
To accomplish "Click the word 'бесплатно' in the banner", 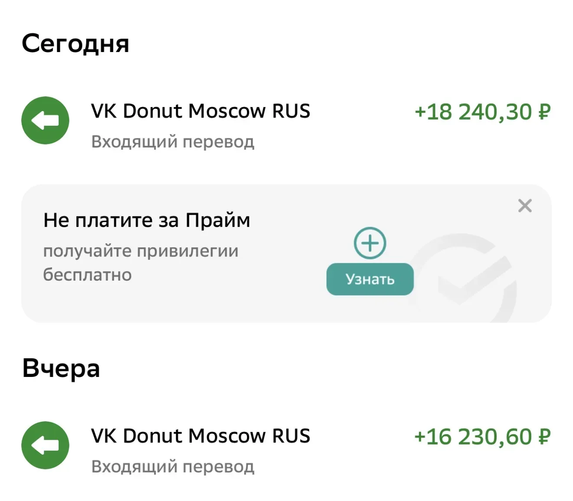I will tap(87, 275).
